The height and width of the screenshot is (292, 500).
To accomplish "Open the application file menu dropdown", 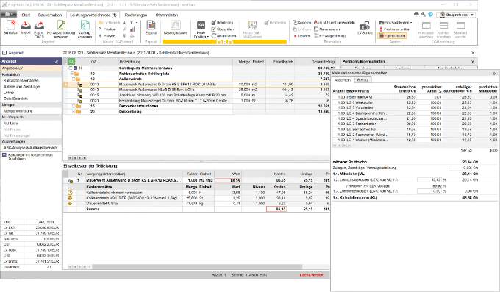I will [9, 15].
